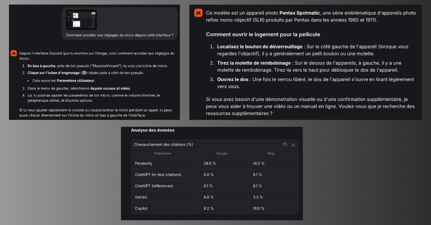Click the 'Comment ouvrir le logement' heading
Viewport: 431px width, 225px height.
pyautogui.click(x=263, y=34)
